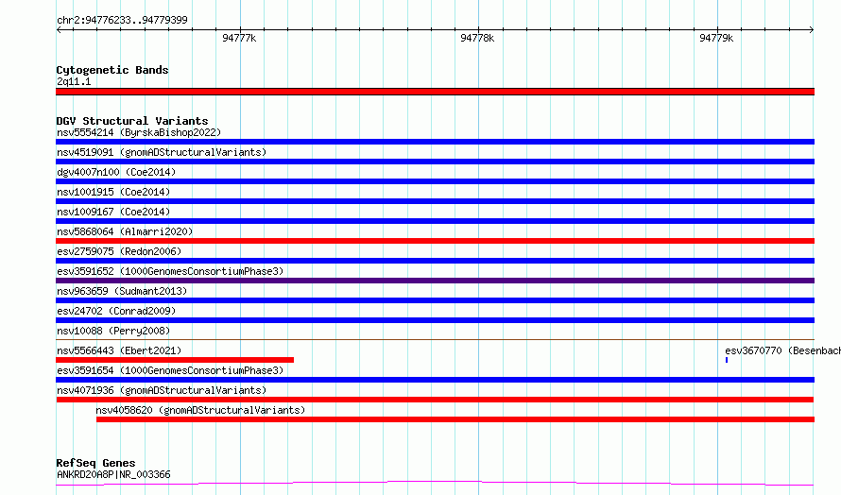Viewport: 841px width, 495px height.
Task: Select the magenta ANKRD20A8P gene line
Action: coord(435,484)
